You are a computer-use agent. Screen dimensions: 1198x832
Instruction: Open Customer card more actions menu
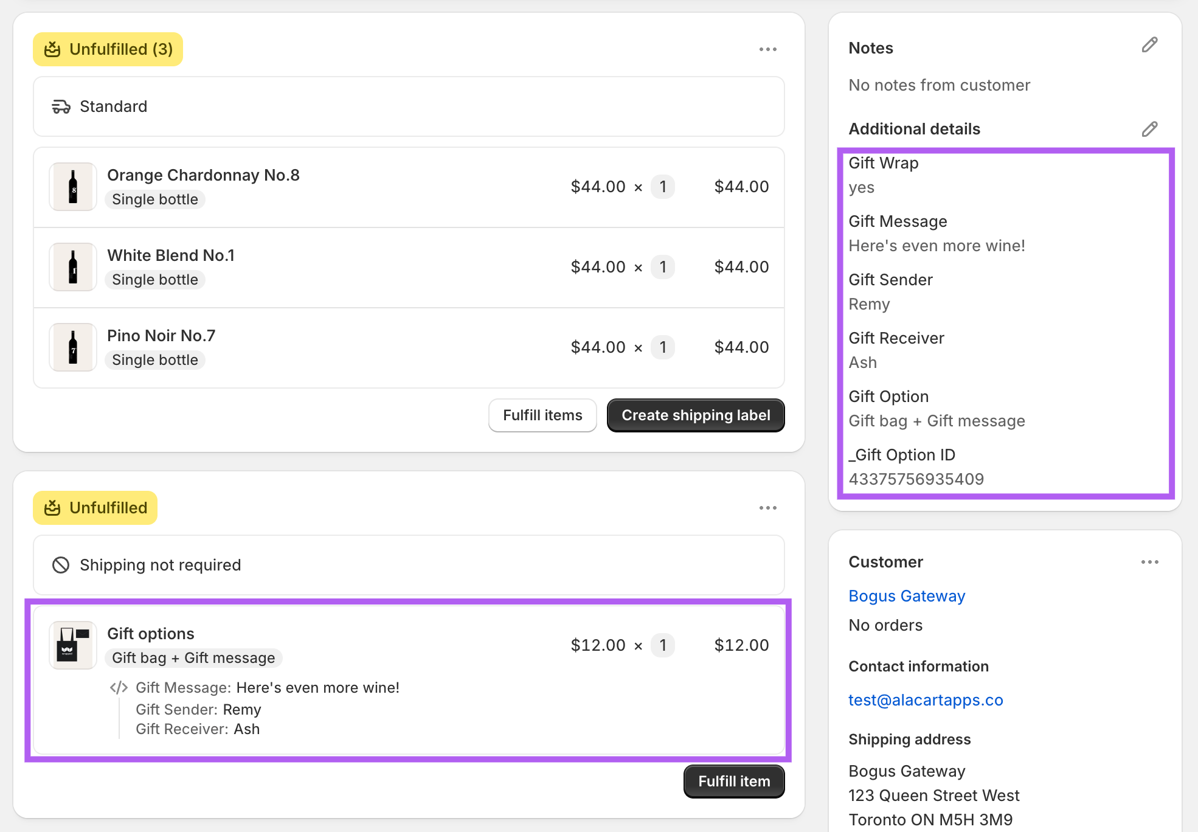coord(1149,562)
